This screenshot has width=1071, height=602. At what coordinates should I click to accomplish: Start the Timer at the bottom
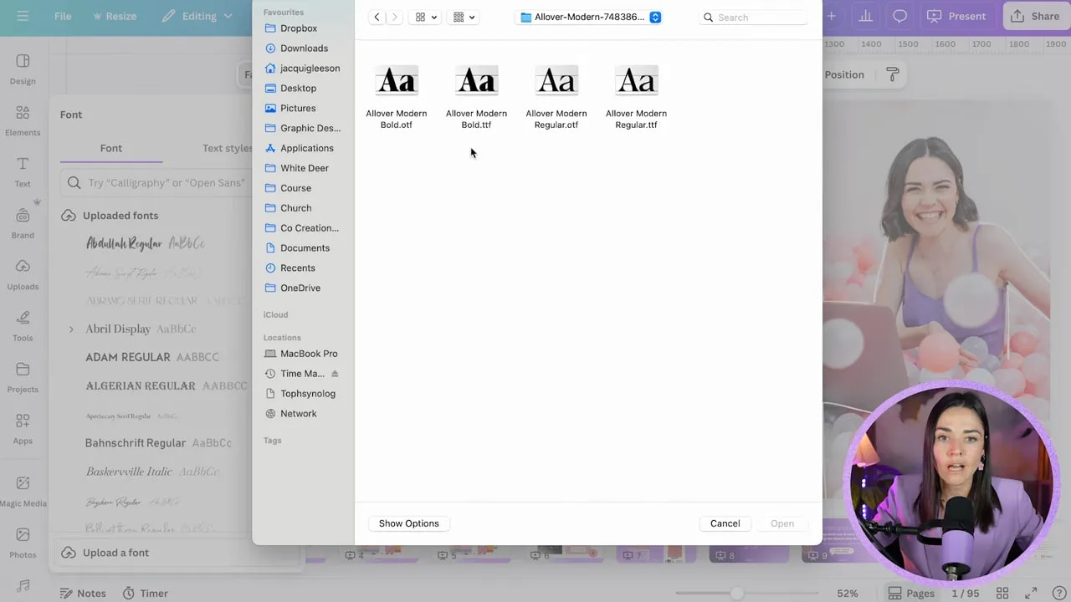click(x=146, y=593)
